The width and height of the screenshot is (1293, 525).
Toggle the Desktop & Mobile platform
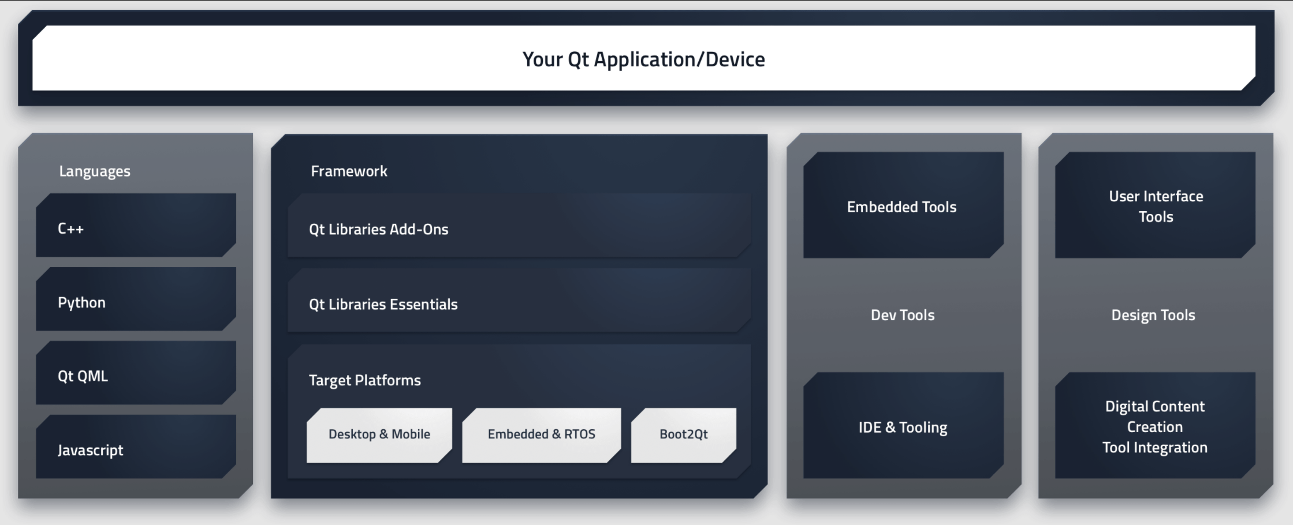click(x=379, y=434)
